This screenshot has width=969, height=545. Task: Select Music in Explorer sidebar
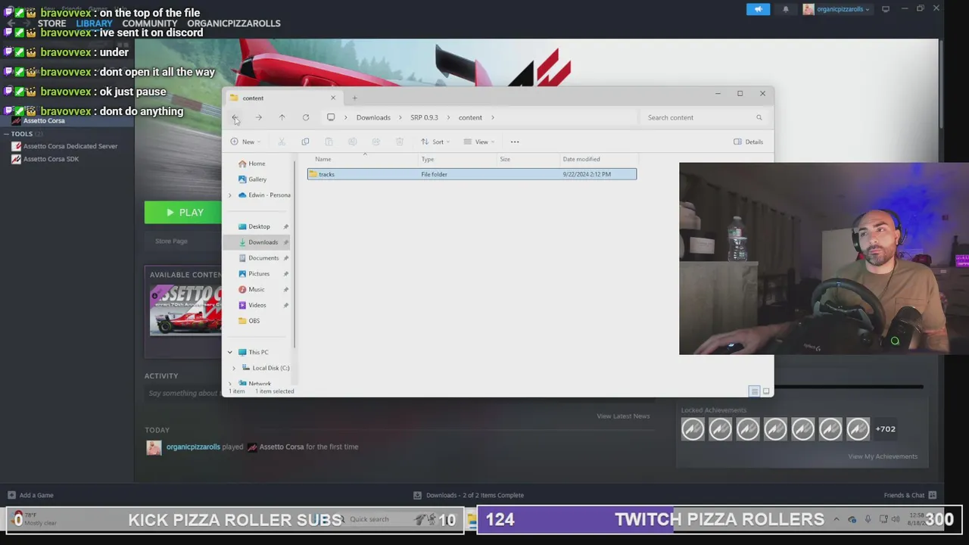(x=257, y=289)
